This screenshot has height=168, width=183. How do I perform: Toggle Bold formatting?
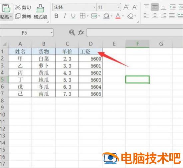click(x=56, y=16)
